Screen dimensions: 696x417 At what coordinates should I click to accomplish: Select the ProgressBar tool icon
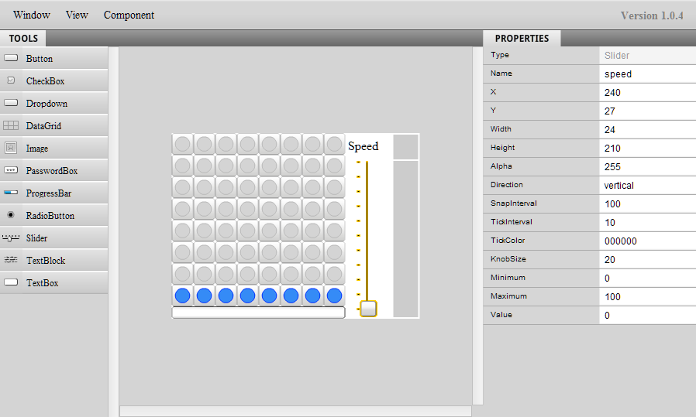pyautogui.click(x=11, y=193)
